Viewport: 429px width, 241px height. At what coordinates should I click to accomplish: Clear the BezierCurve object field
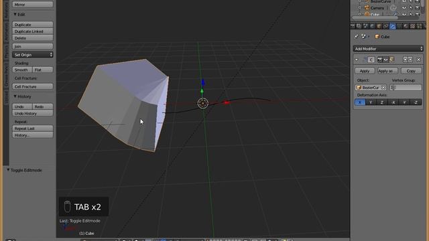383,88
